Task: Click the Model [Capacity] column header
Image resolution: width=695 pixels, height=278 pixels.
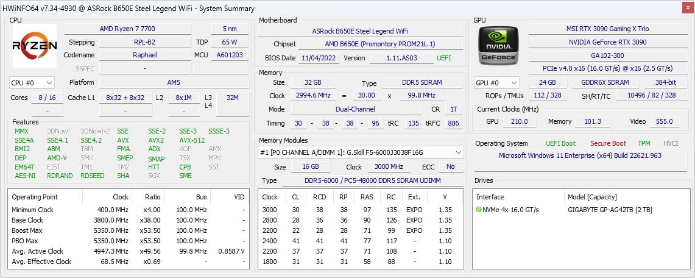Action: click(592, 197)
